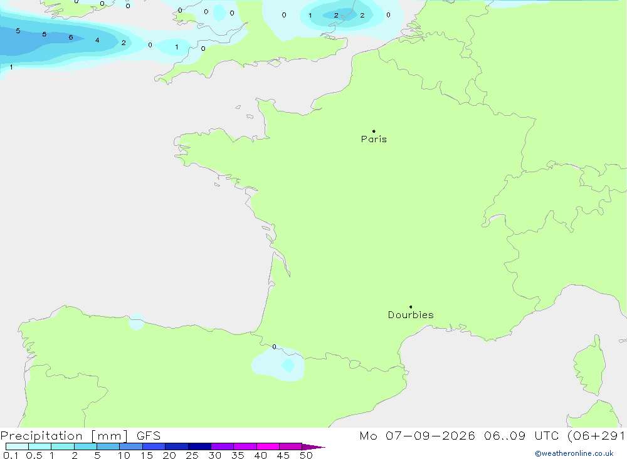Pick the 10–15 mm legend swatch
The width and height of the screenshot is (627, 459).
point(131,446)
